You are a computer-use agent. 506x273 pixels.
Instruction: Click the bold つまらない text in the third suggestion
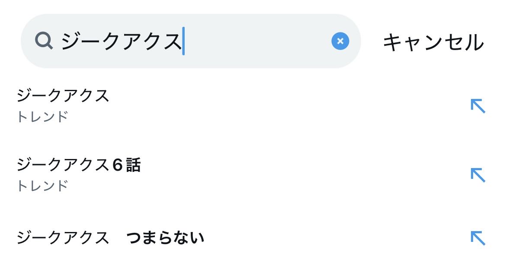pyautogui.click(x=165, y=238)
